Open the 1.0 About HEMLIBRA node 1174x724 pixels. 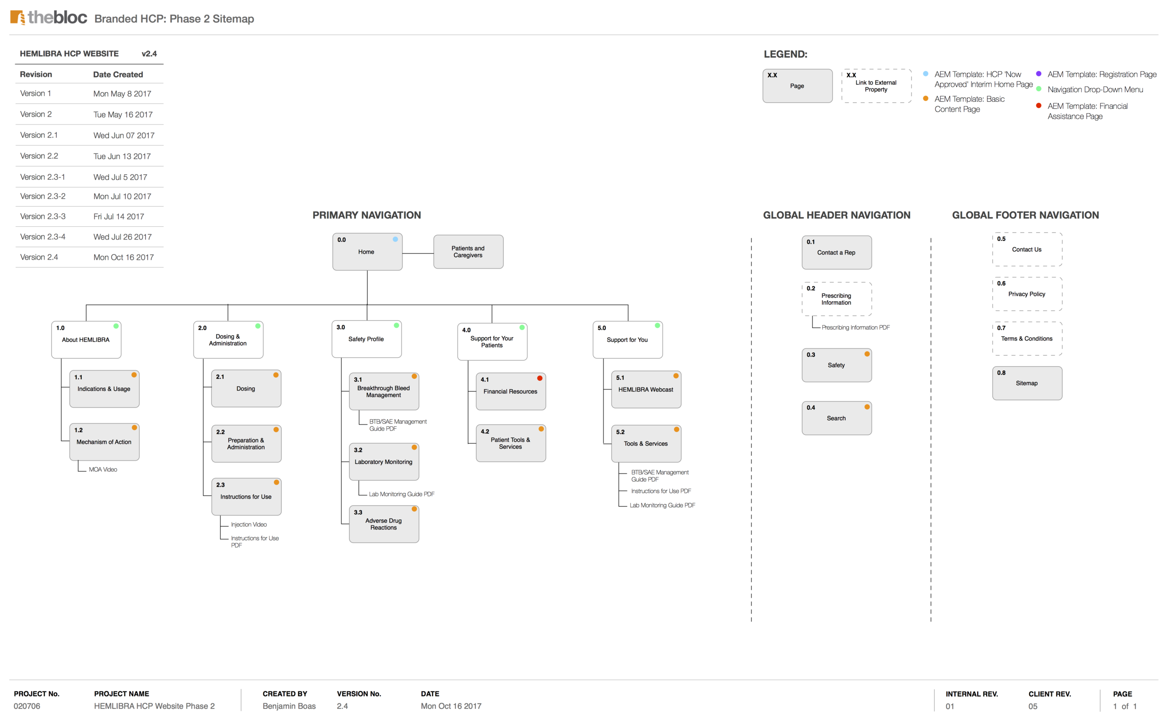[86, 340]
